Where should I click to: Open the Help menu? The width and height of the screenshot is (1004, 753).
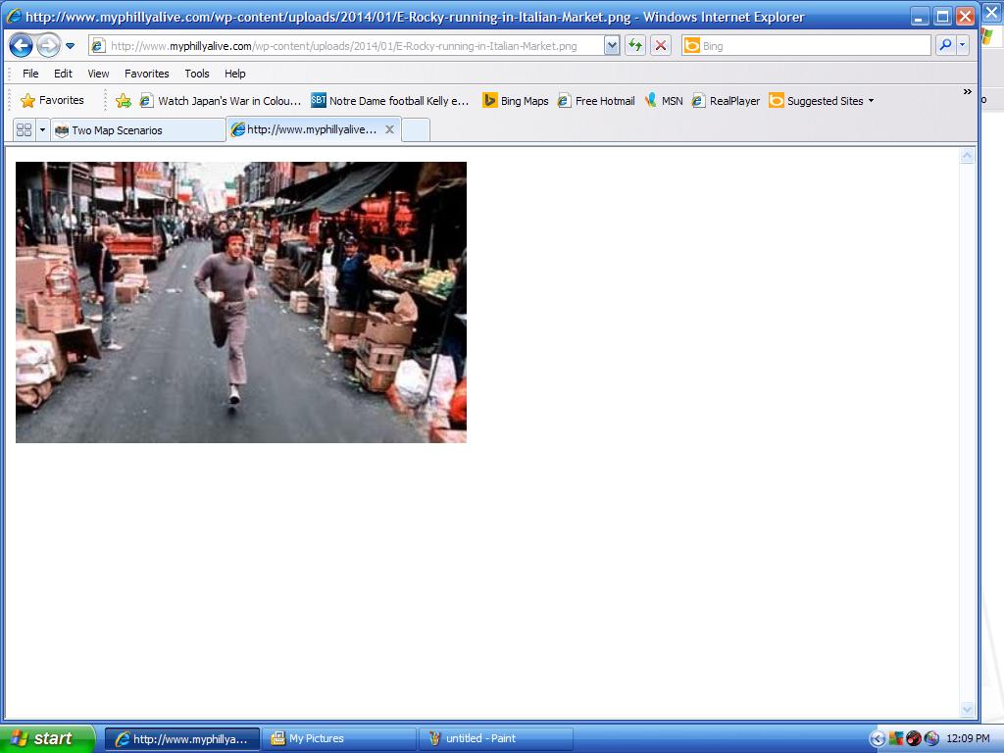click(234, 74)
